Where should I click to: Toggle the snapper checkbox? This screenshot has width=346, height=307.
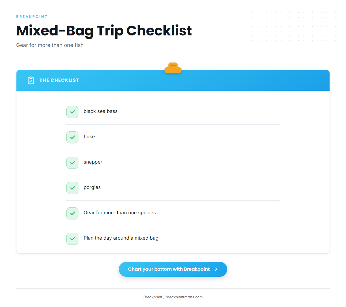coord(72,163)
